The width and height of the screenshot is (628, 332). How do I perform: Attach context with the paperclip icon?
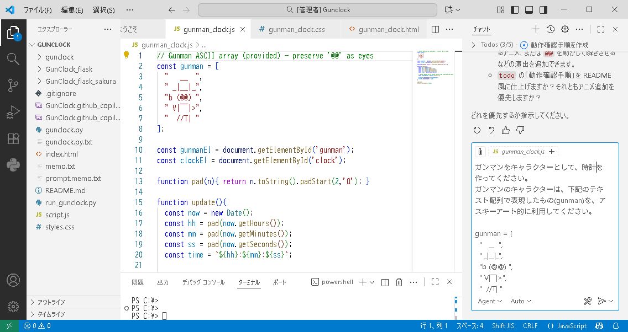[480, 152]
